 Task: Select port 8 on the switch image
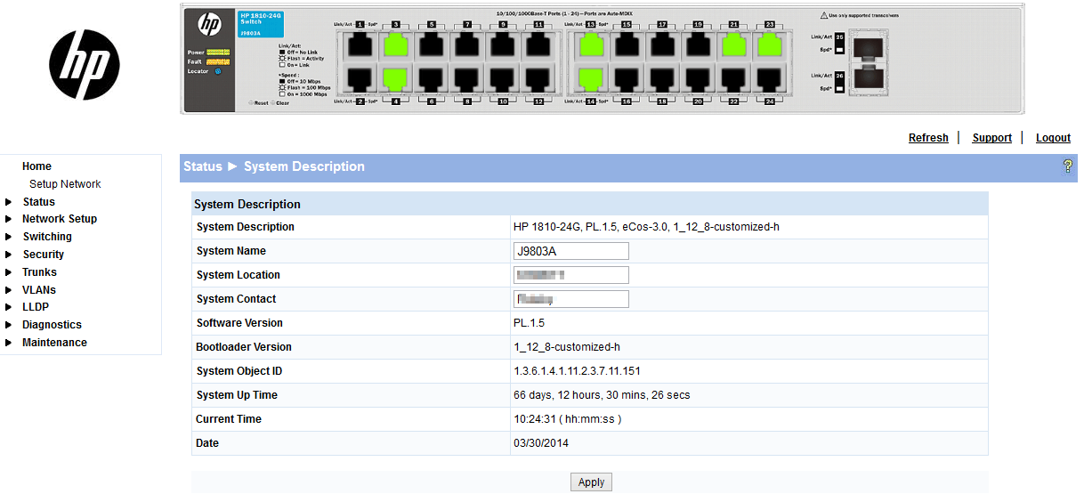coord(467,80)
